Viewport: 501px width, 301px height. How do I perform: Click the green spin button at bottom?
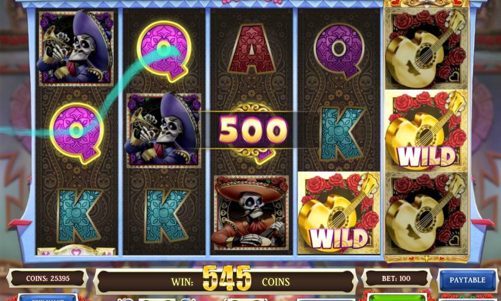coord(397,298)
